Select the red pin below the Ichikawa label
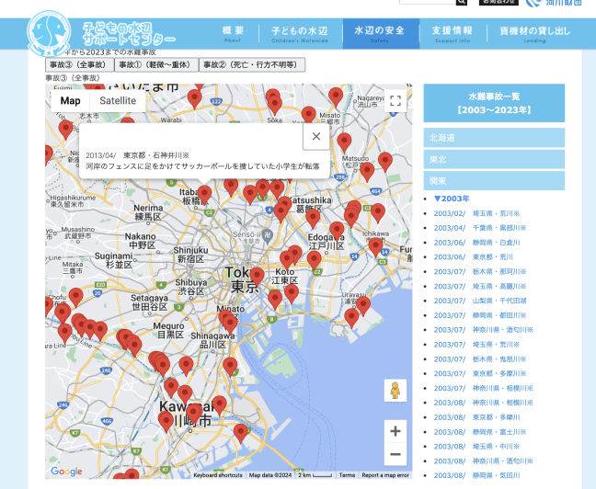The width and height of the screenshot is (596, 489). pyautogui.click(x=375, y=246)
